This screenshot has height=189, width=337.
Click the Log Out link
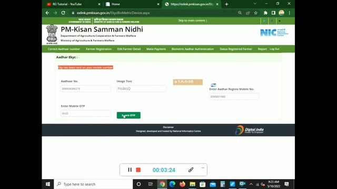pyautogui.click(x=274, y=49)
